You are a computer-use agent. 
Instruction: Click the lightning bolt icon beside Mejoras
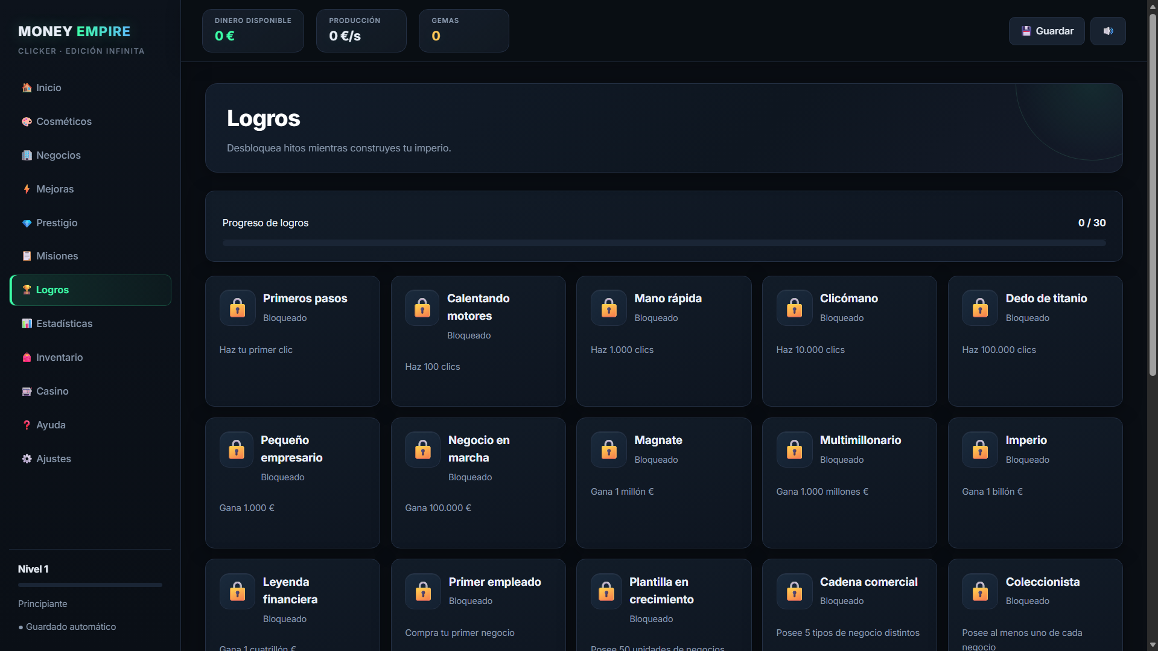(27, 189)
